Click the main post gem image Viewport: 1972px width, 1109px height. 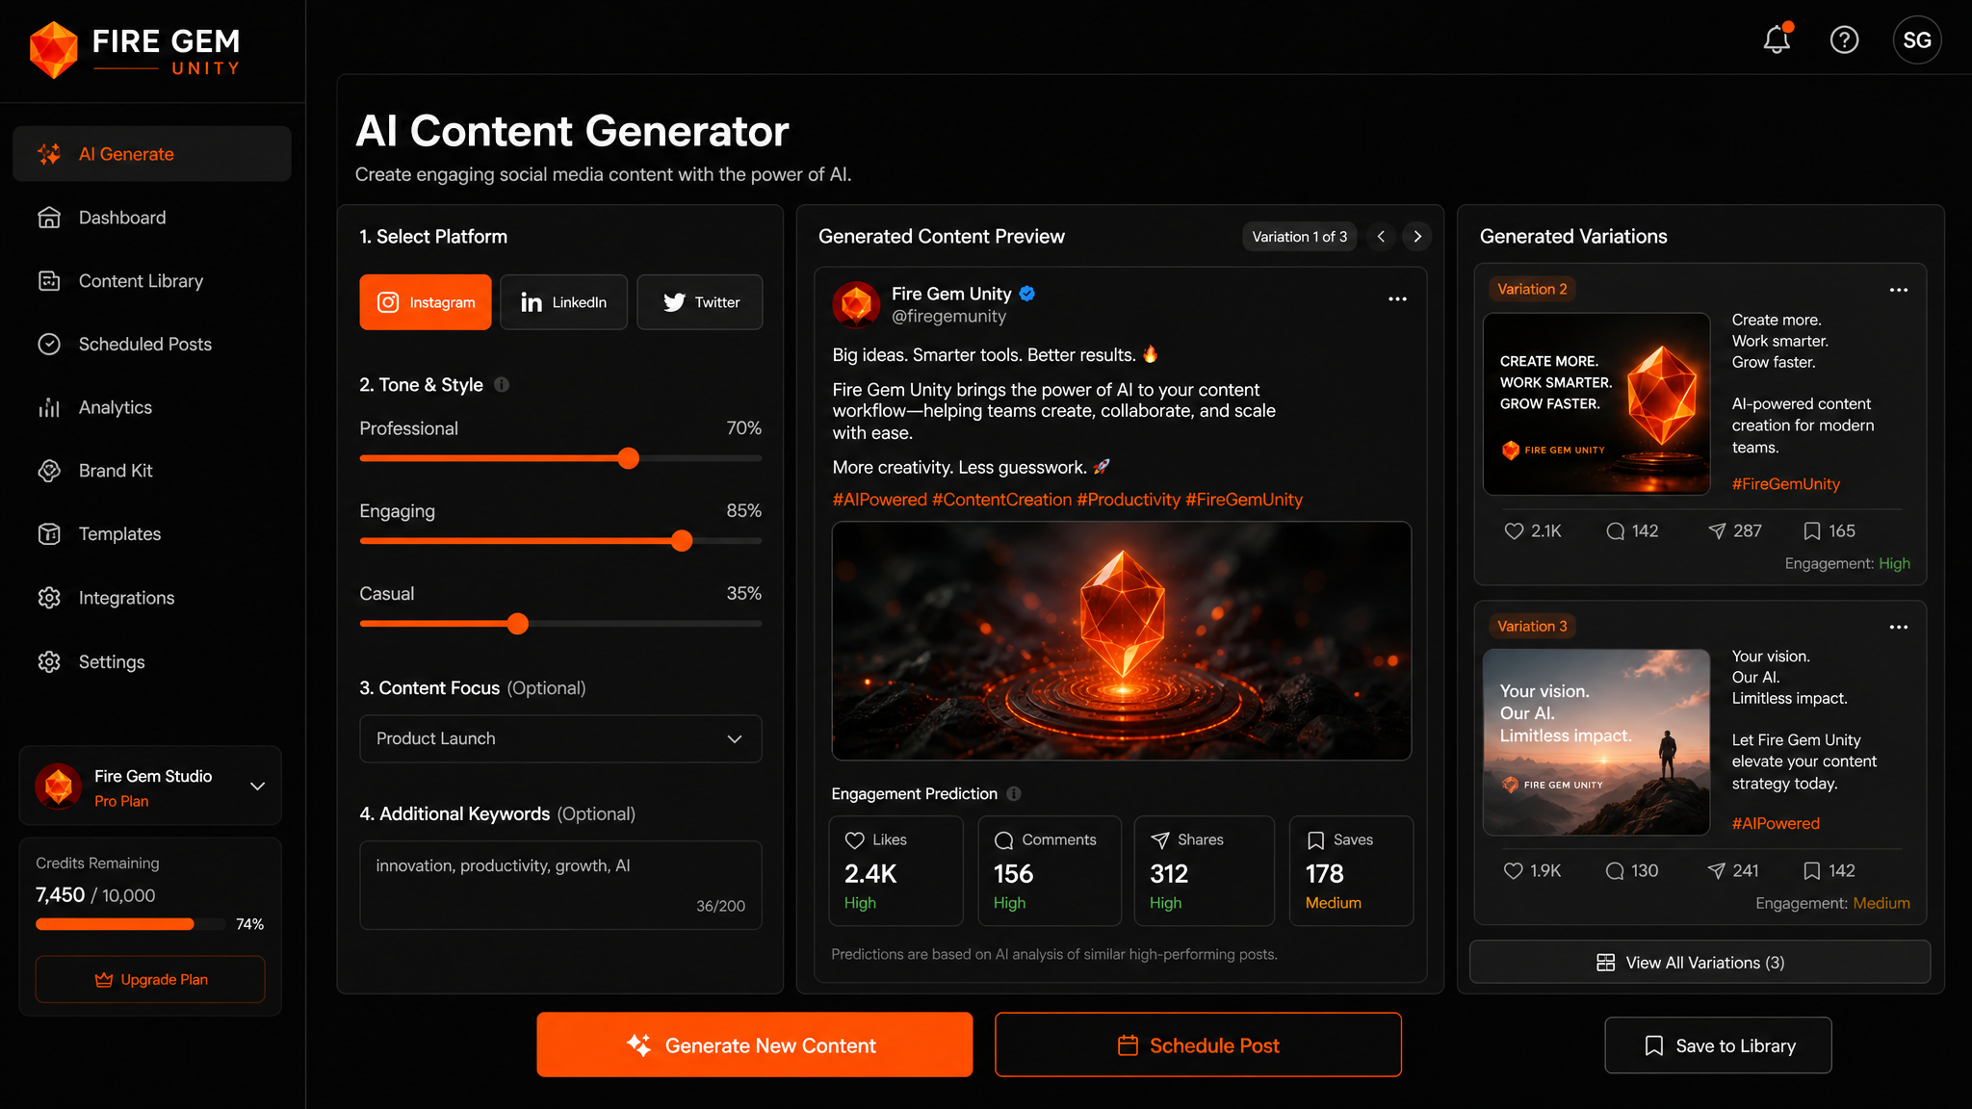point(1122,641)
